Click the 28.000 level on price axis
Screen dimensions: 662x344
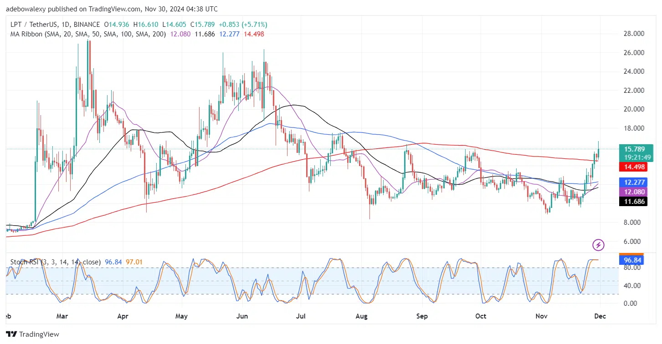tap(632, 34)
